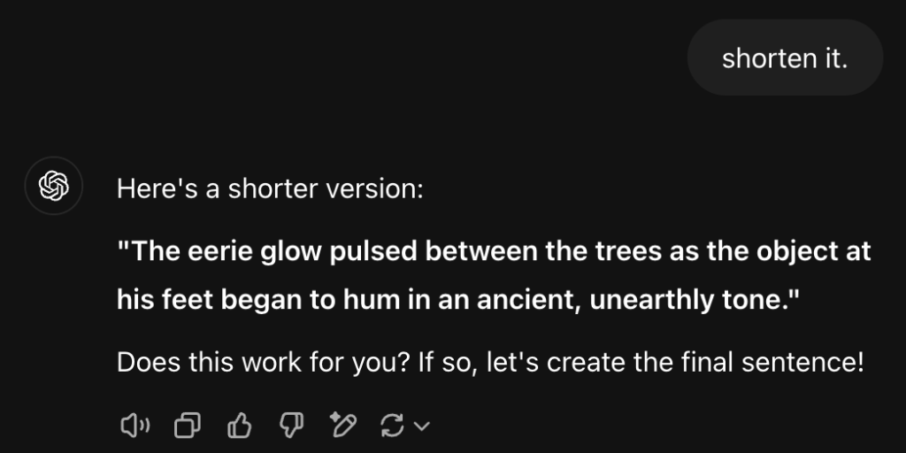906x453 pixels.
Task: Click the word "shorter" in the intro line
Action: (273, 189)
